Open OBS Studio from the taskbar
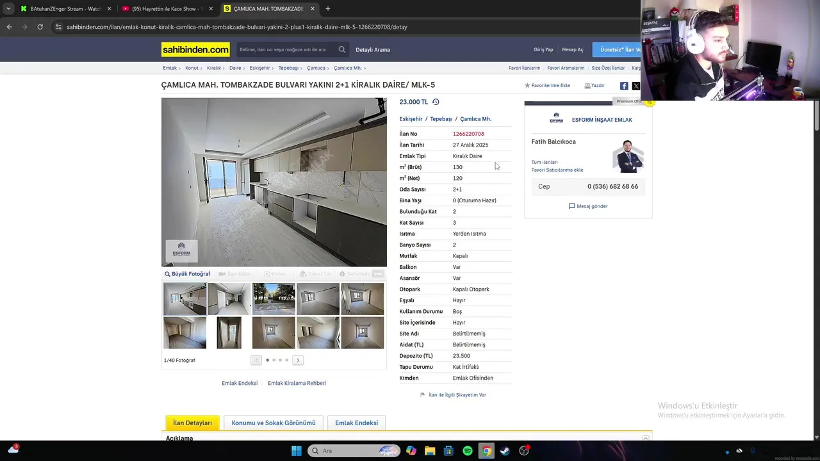Viewport: 820px width, 461px height. tap(524, 451)
